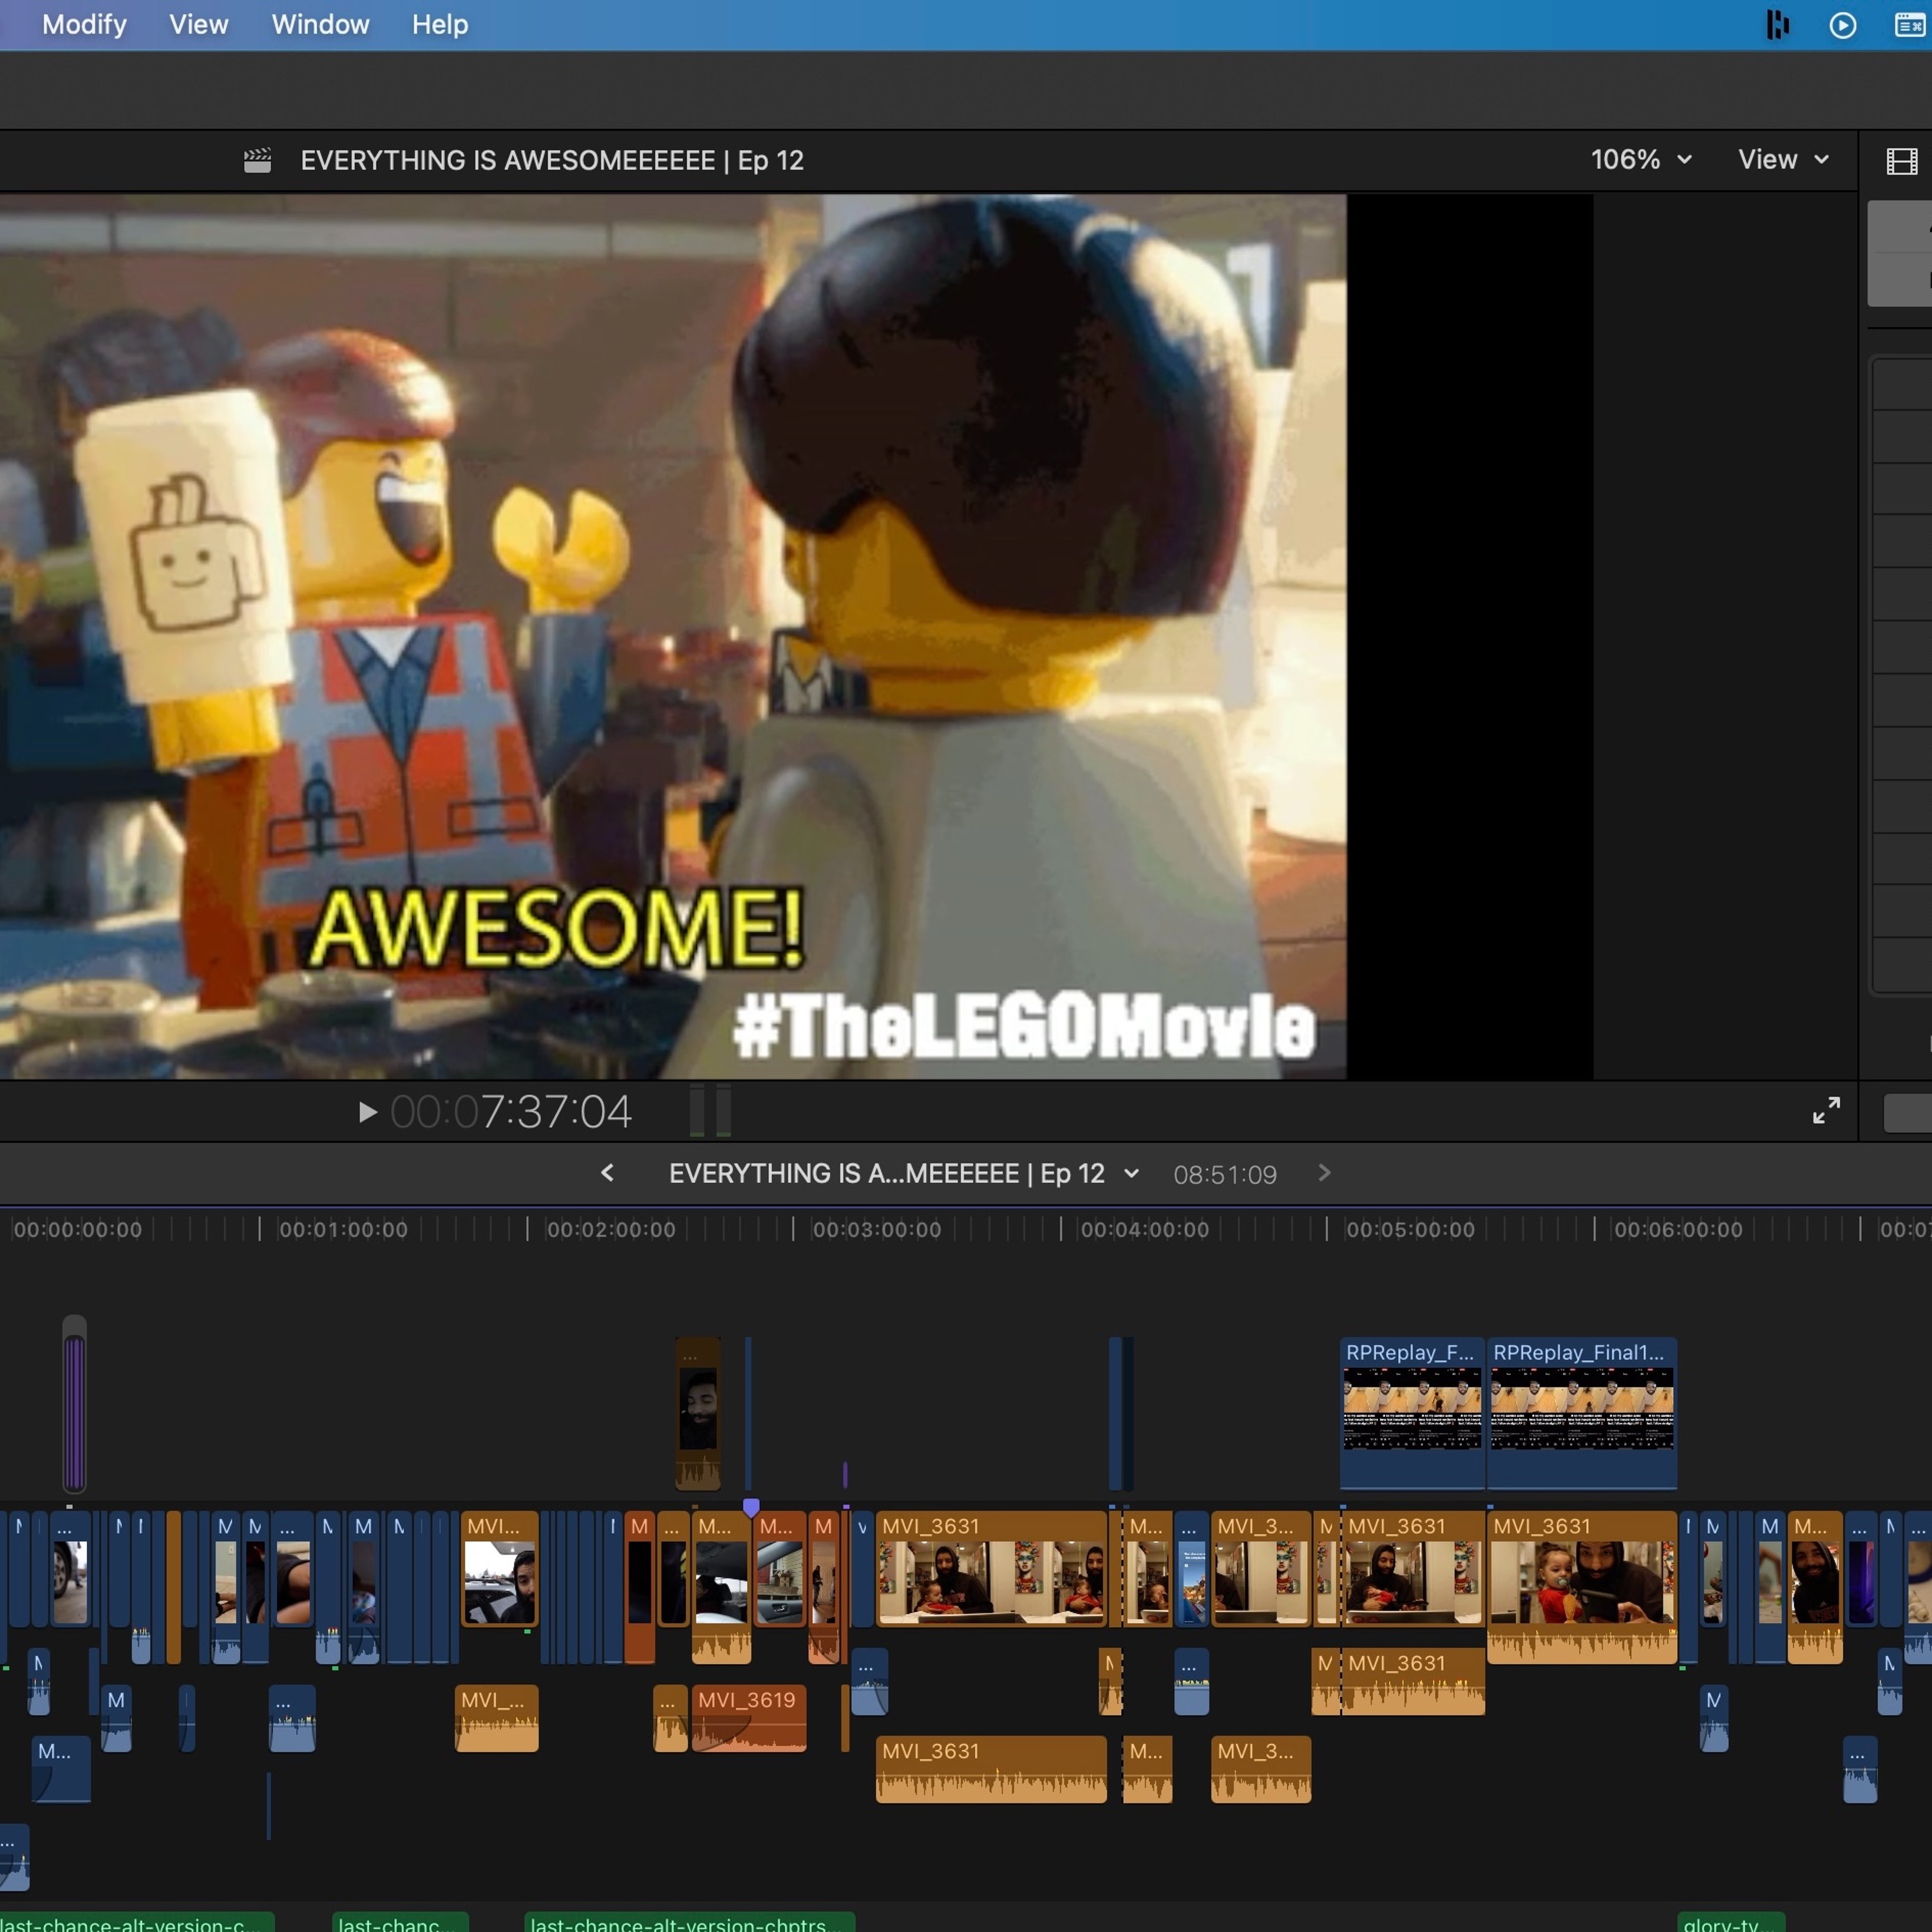Select the glory-tv green audio clip
This screenshot has height=1932, width=1932.
coord(1730,1922)
